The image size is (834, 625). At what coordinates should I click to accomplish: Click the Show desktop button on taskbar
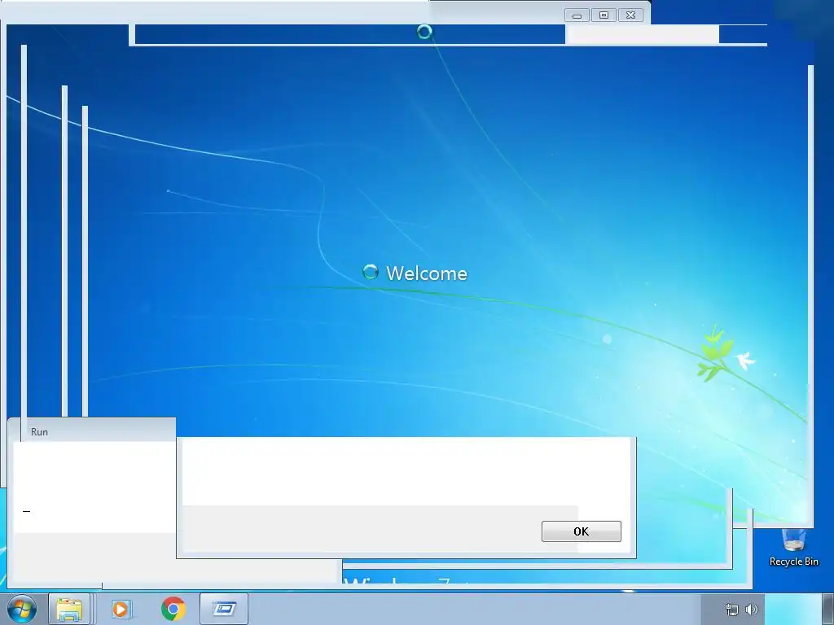pos(828,609)
